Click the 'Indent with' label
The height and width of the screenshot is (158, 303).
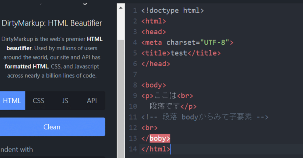point(16,149)
